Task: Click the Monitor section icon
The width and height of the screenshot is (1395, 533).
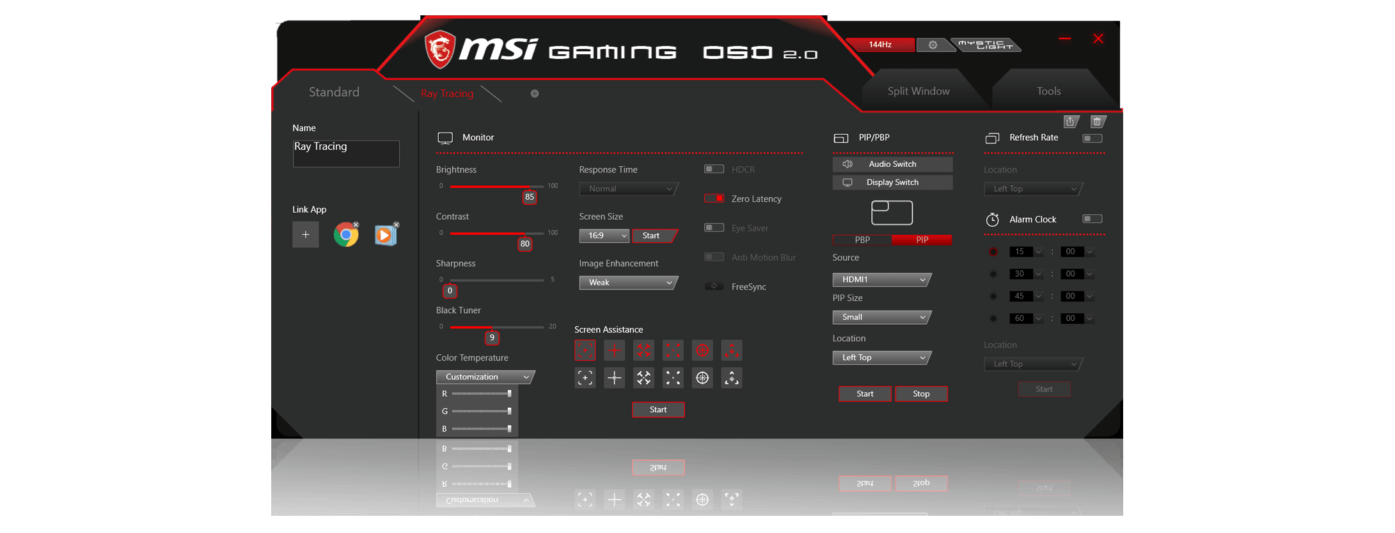Action: tap(445, 137)
